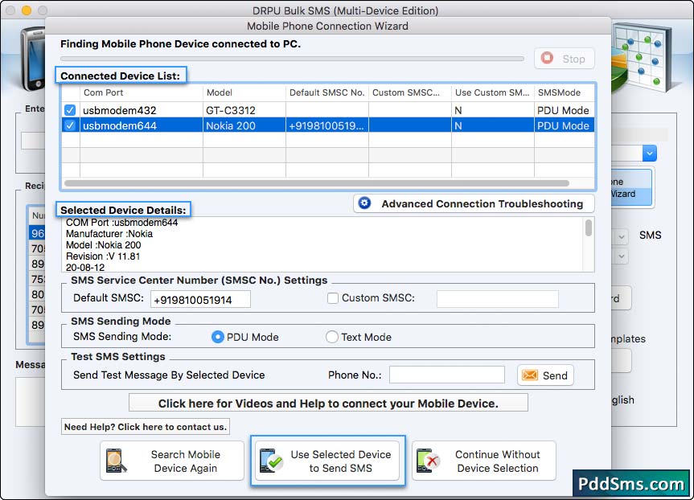694x500 pixels.
Task: Select the usbmodem432 row text
Action: pos(120,110)
